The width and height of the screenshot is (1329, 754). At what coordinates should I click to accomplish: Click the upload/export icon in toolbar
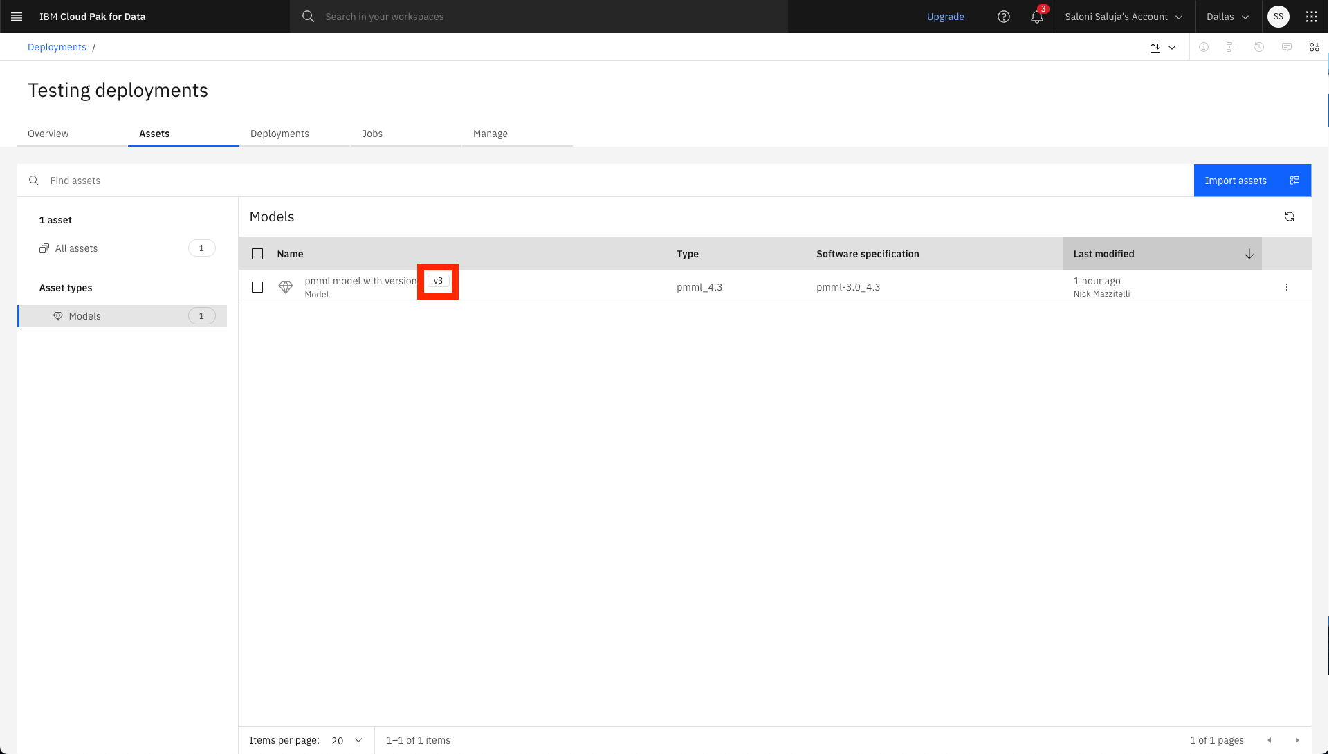tap(1154, 48)
